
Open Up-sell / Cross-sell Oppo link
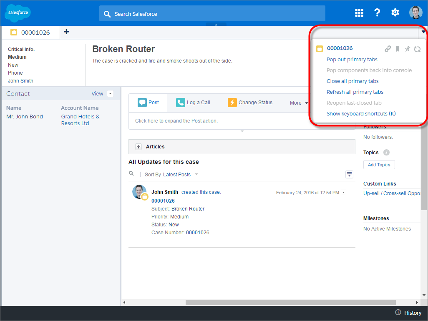(391, 193)
